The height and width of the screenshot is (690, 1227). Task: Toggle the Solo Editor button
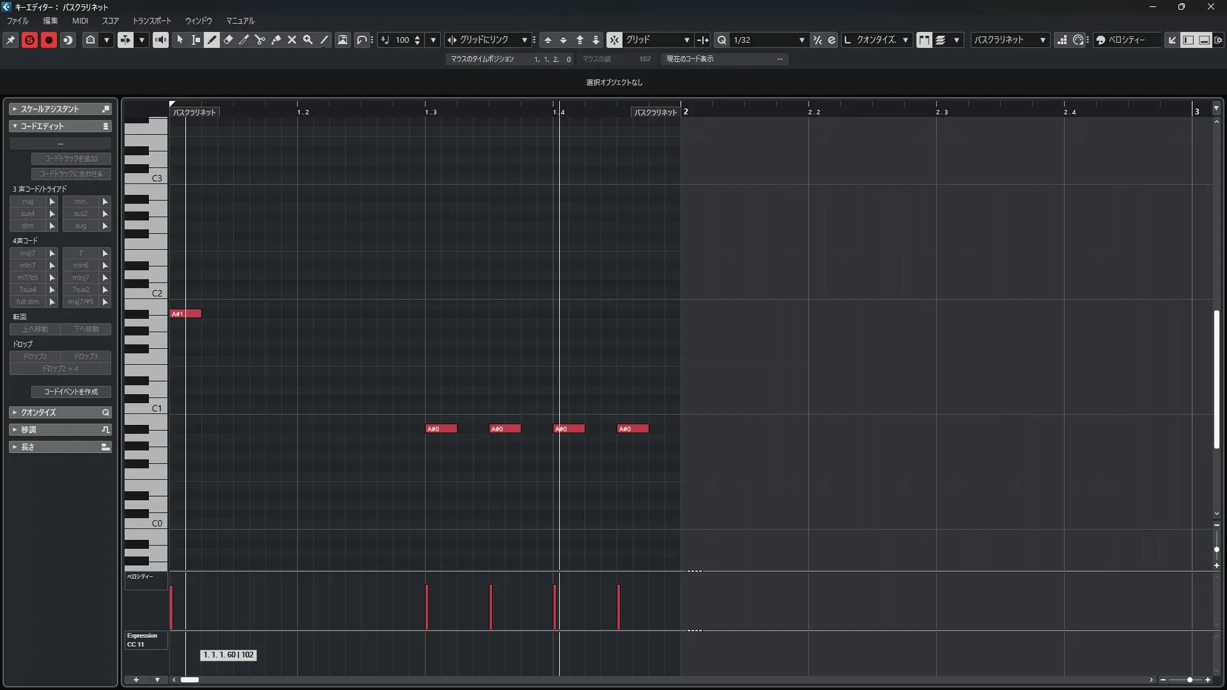pos(29,40)
